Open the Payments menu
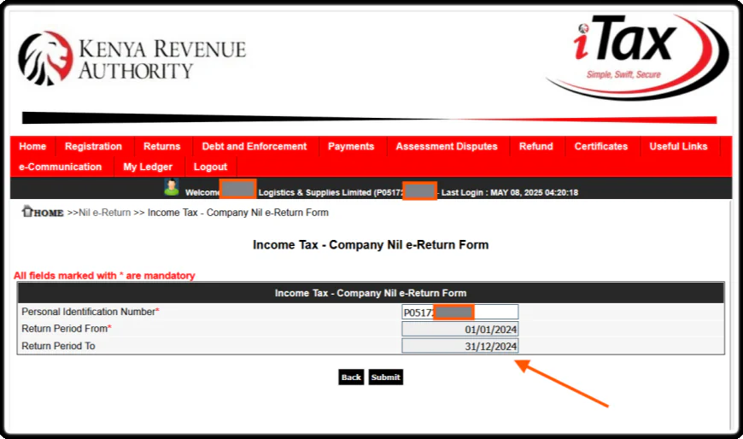743x439 pixels. pos(351,147)
